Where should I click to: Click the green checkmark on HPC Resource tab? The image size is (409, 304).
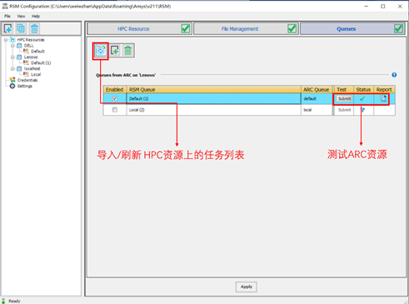tap(186, 28)
